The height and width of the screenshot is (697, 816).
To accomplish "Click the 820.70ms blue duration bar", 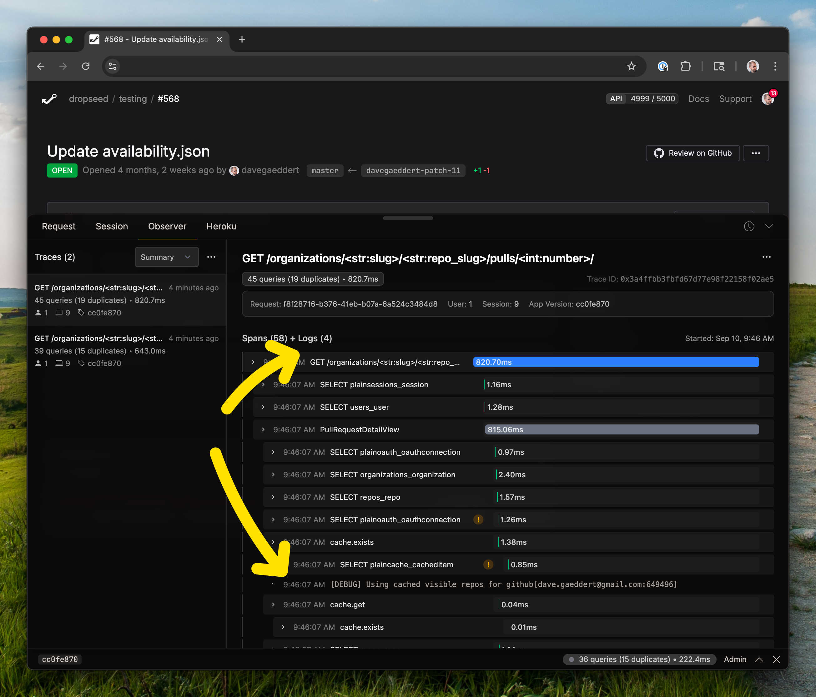I will click(x=616, y=362).
